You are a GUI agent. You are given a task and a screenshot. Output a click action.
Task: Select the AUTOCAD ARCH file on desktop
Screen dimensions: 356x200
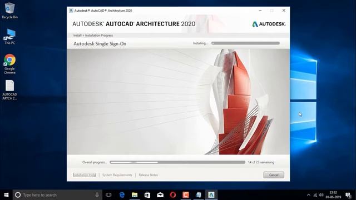(9, 90)
